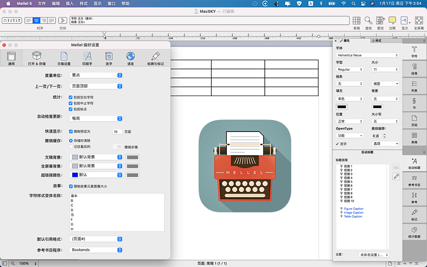
Task: Open the 参考书目 palette in sidebar
Action: coord(414,180)
